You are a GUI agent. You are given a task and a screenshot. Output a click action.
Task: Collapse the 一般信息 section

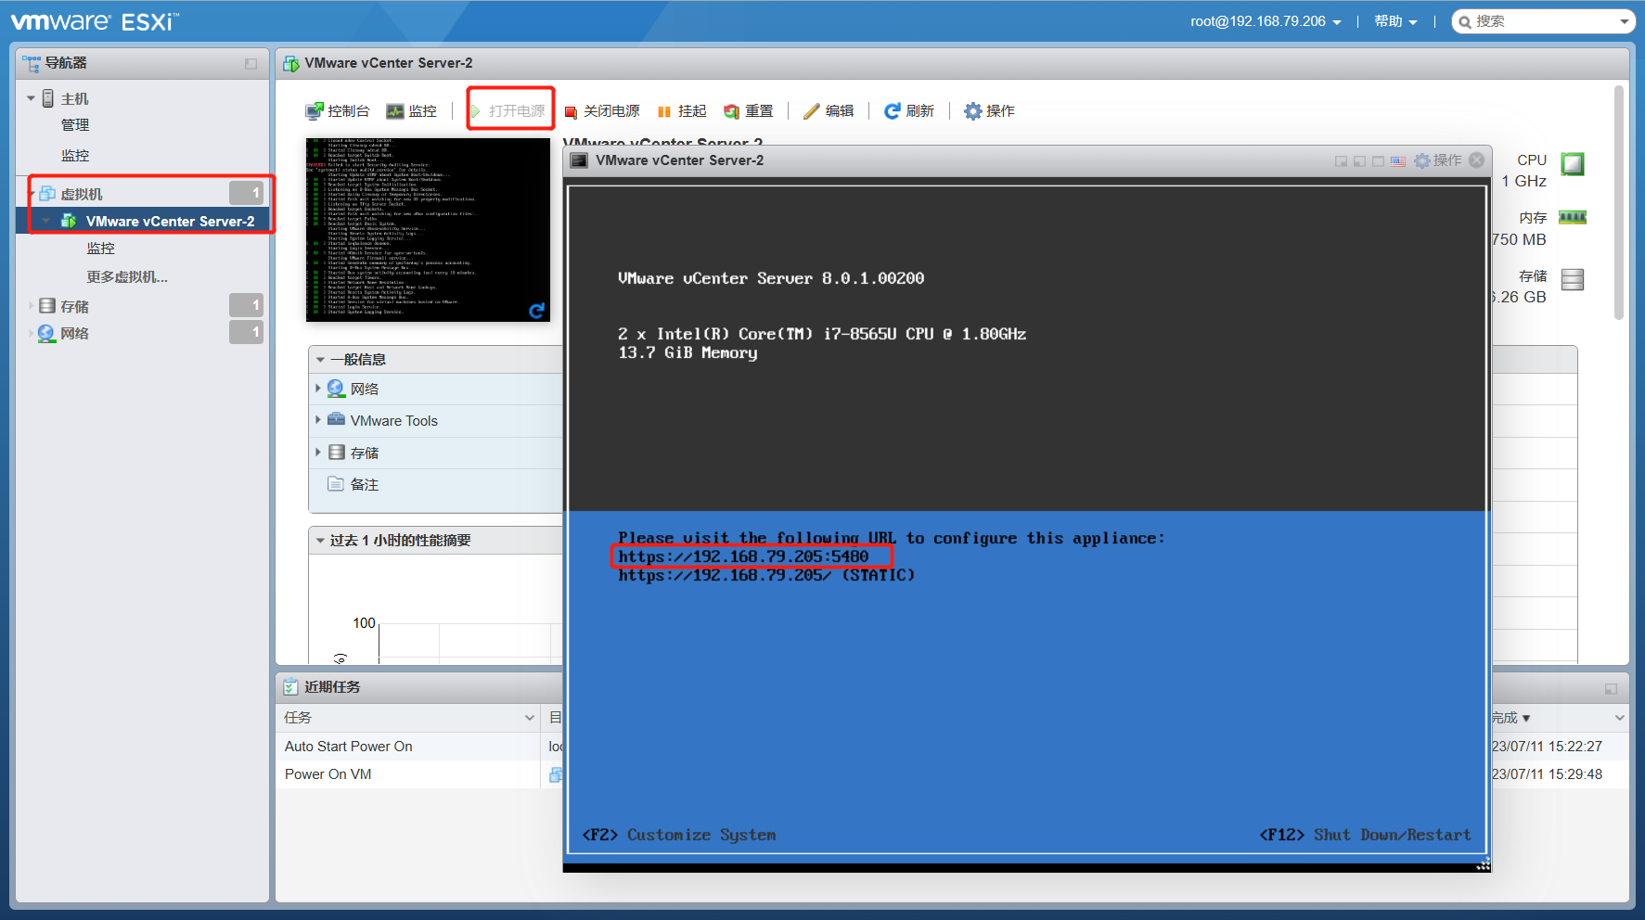320,360
